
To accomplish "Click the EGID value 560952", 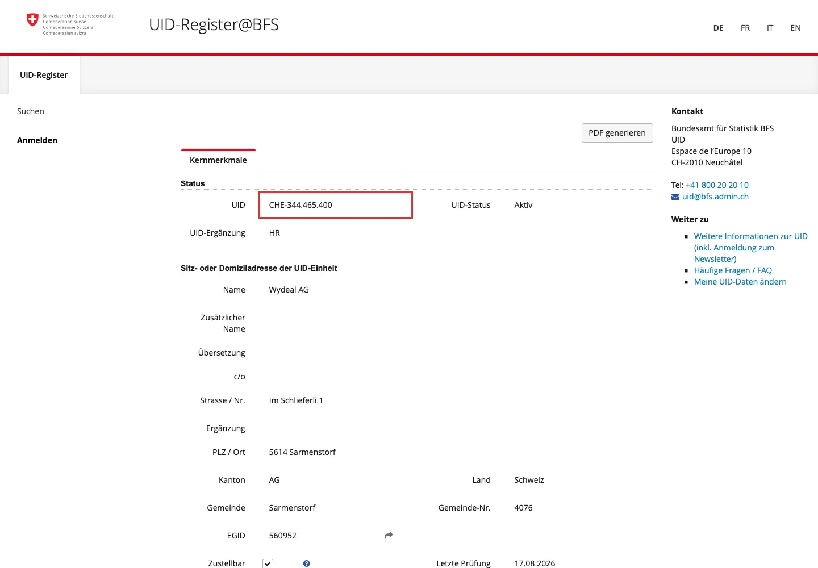I will 282,536.
